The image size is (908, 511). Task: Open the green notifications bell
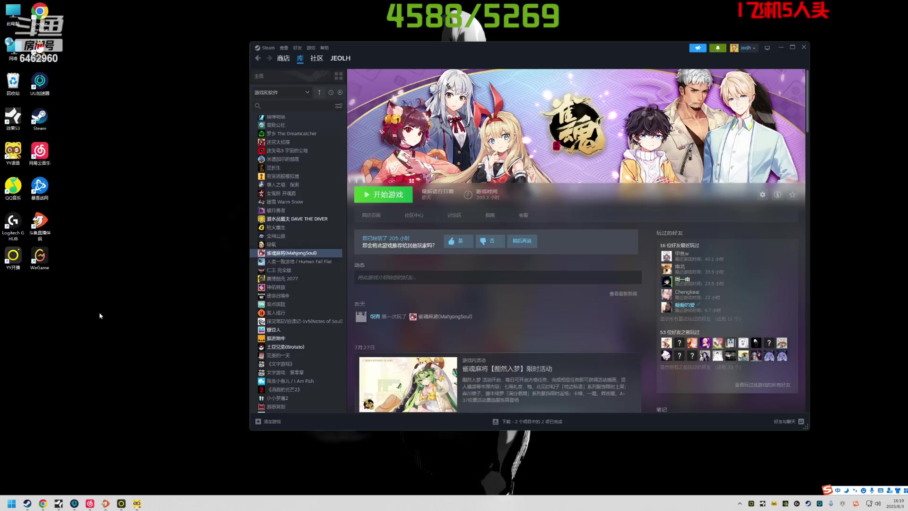pos(717,48)
